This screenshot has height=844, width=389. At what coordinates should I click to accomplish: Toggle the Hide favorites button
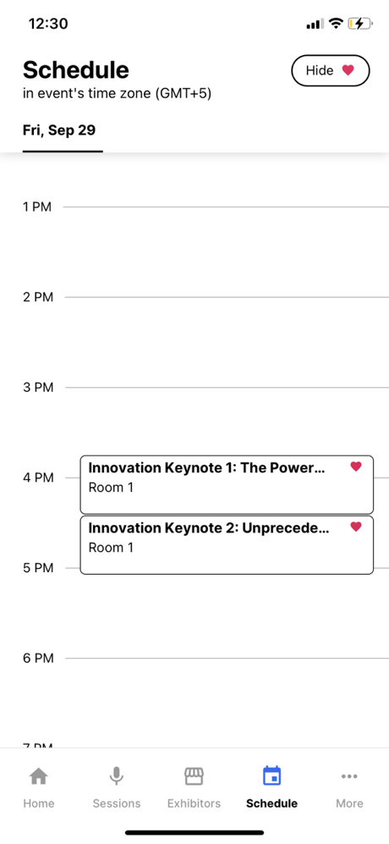click(x=331, y=70)
